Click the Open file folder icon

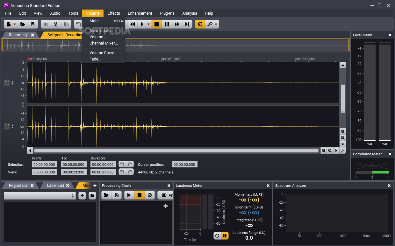(23, 24)
